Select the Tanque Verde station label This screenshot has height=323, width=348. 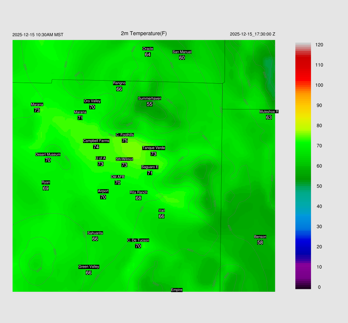pyautogui.click(x=154, y=148)
